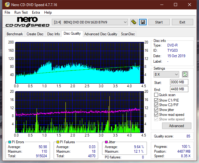Click the green refresh speed icon
Viewport: 199px width, 163px height.
[x=185, y=74]
